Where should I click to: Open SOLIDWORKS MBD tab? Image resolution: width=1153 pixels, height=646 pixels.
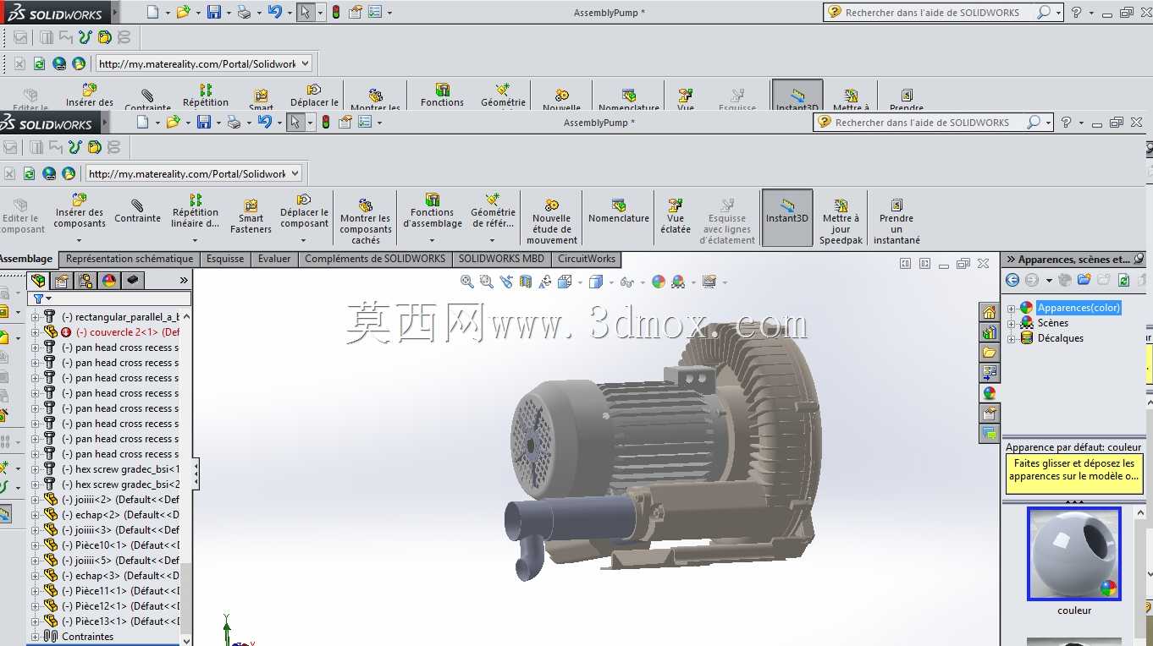tap(501, 259)
